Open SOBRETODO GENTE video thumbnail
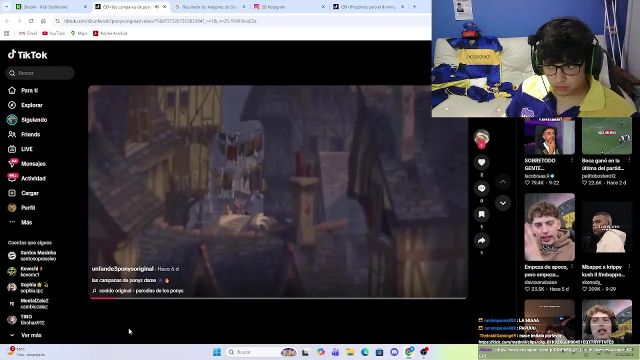The height and width of the screenshot is (360, 640). 549,136
